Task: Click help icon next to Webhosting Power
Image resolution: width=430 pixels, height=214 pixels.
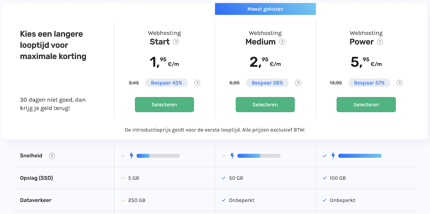Action: [380, 42]
